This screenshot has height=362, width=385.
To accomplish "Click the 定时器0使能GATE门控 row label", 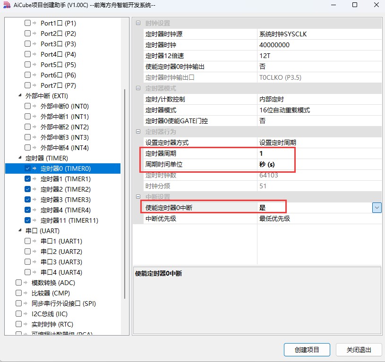I will tap(177, 121).
